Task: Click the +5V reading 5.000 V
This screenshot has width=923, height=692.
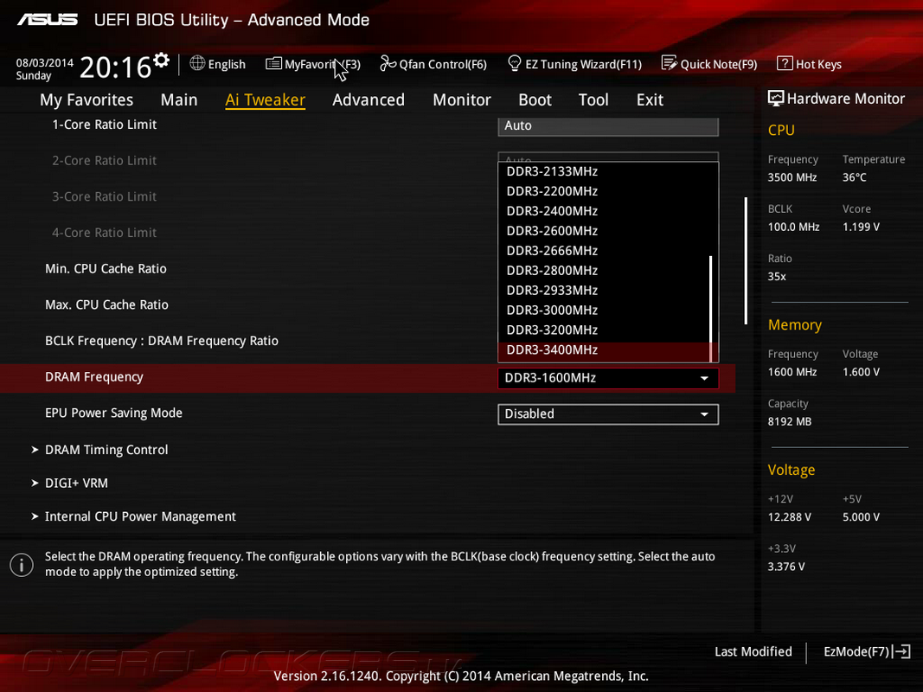Action: (861, 517)
